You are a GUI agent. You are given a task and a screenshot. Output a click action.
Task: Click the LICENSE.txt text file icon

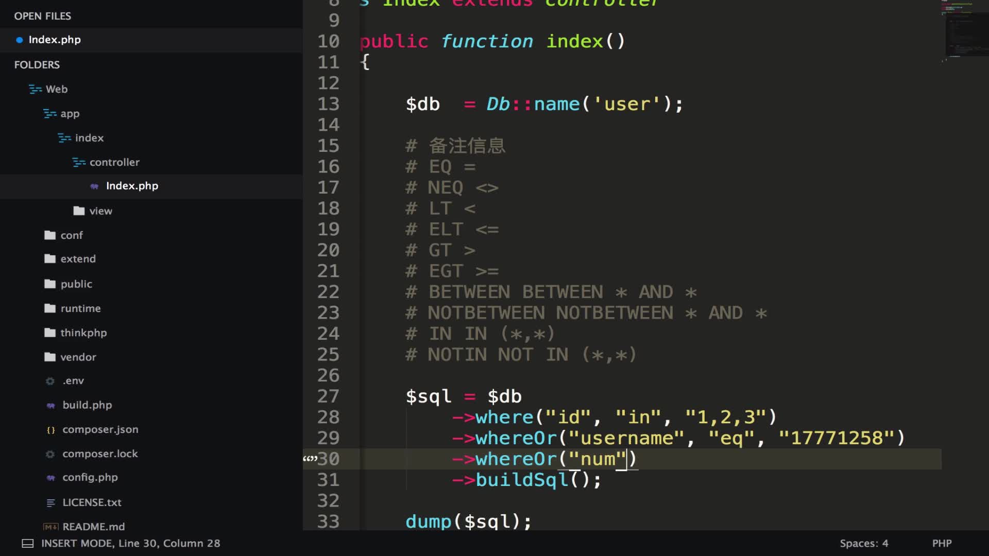pyautogui.click(x=50, y=503)
